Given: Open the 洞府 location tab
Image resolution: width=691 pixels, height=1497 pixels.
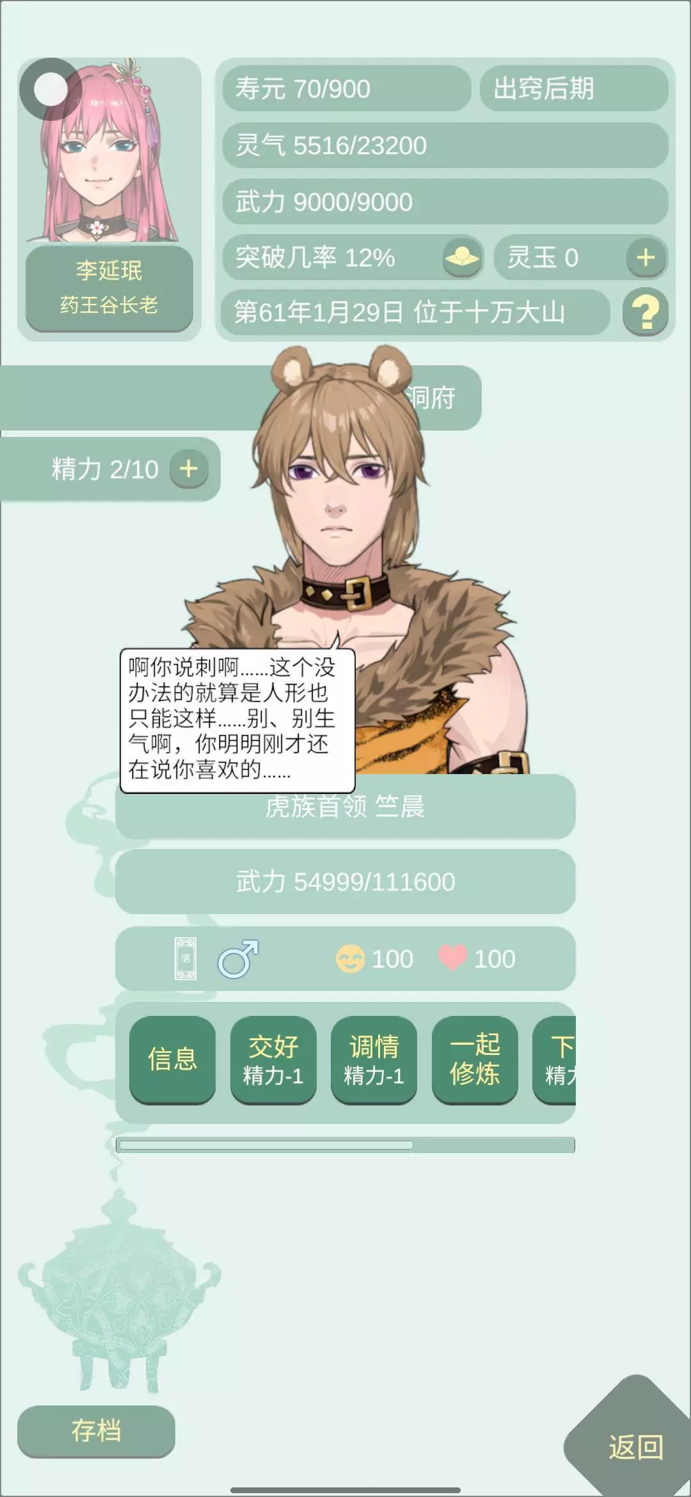Looking at the screenshot, I should click(431, 397).
